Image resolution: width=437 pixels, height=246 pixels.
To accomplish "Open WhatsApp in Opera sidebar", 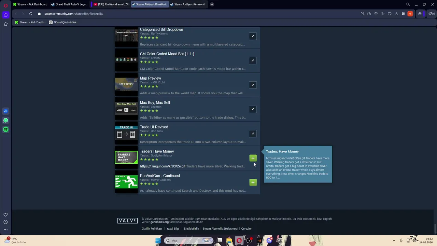I will (x=5, y=120).
